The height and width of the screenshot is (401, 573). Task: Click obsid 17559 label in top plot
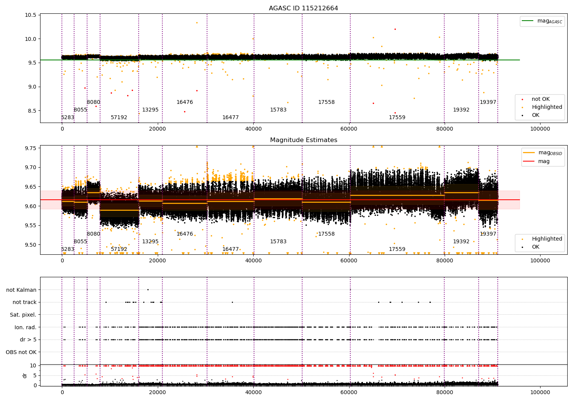pyautogui.click(x=397, y=118)
